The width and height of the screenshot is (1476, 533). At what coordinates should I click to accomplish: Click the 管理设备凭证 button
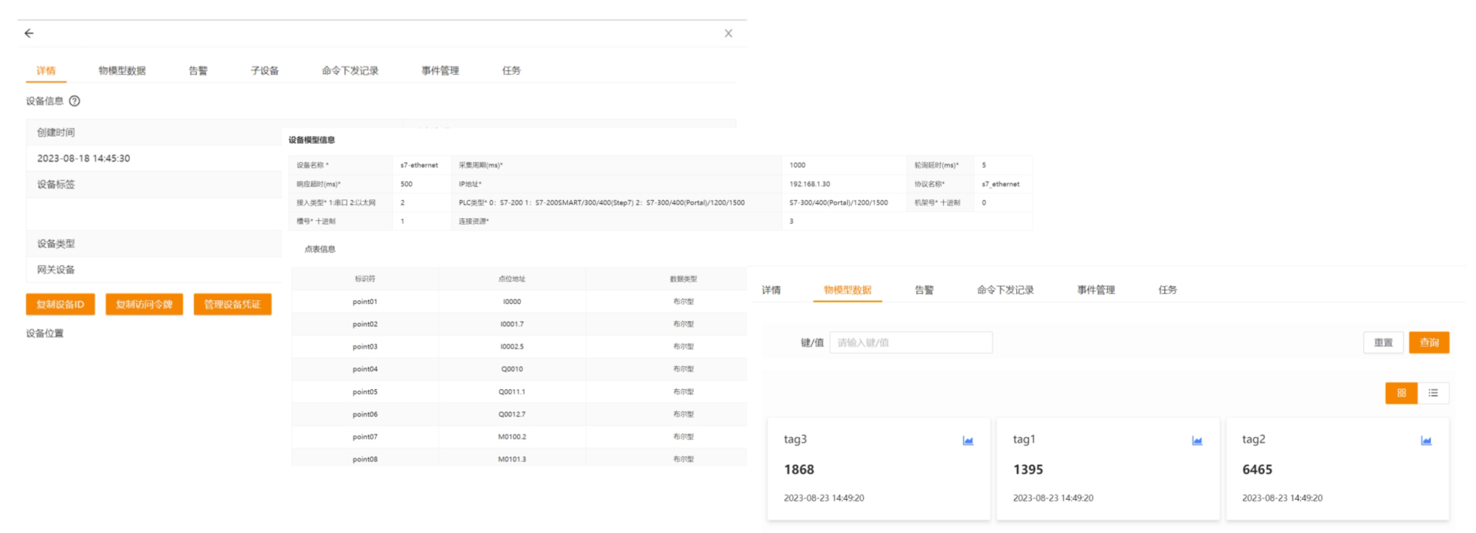tap(232, 304)
